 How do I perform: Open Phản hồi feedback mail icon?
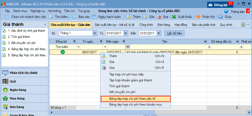(x=198, y=17)
